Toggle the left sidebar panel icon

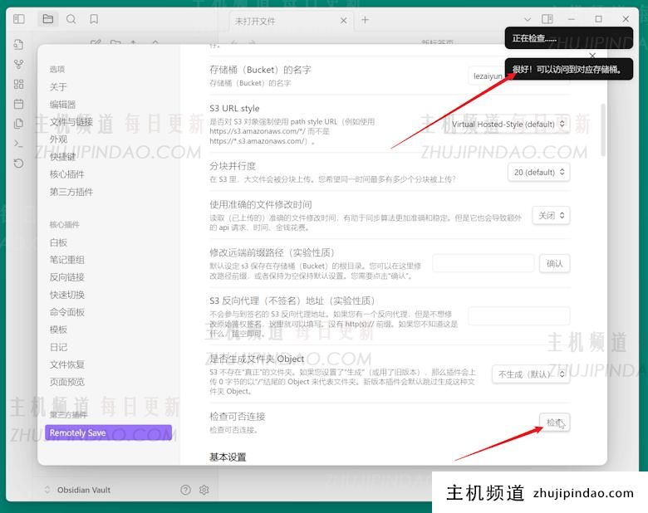(x=19, y=19)
